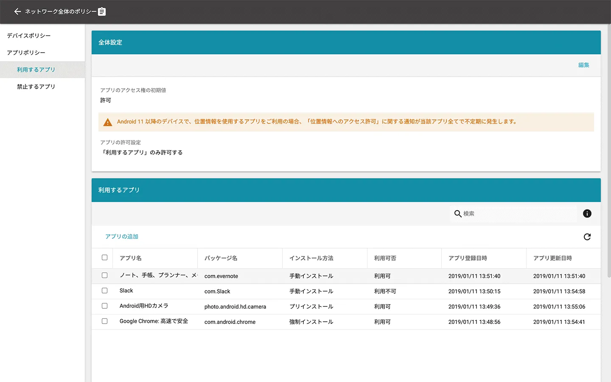Click the Android用HDカメラ app name
Viewport: 611px width, 382px height.
click(144, 306)
